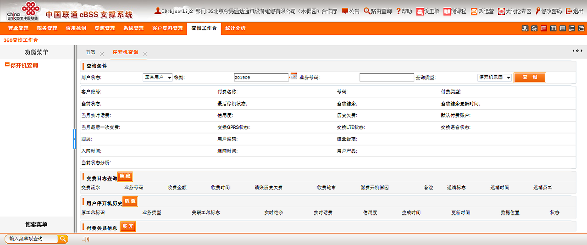Screen dimensions: 587x245
Task: Click the 实时结余 column header
Action: 273,213
